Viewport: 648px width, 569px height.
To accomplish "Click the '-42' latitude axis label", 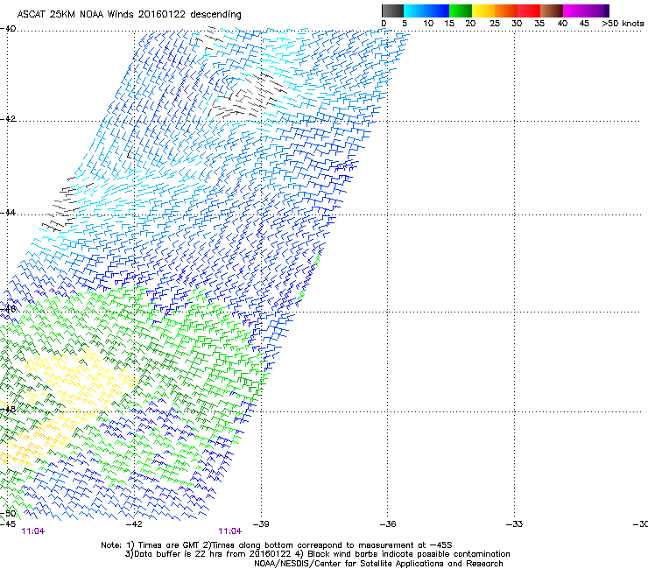I will click(8, 118).
